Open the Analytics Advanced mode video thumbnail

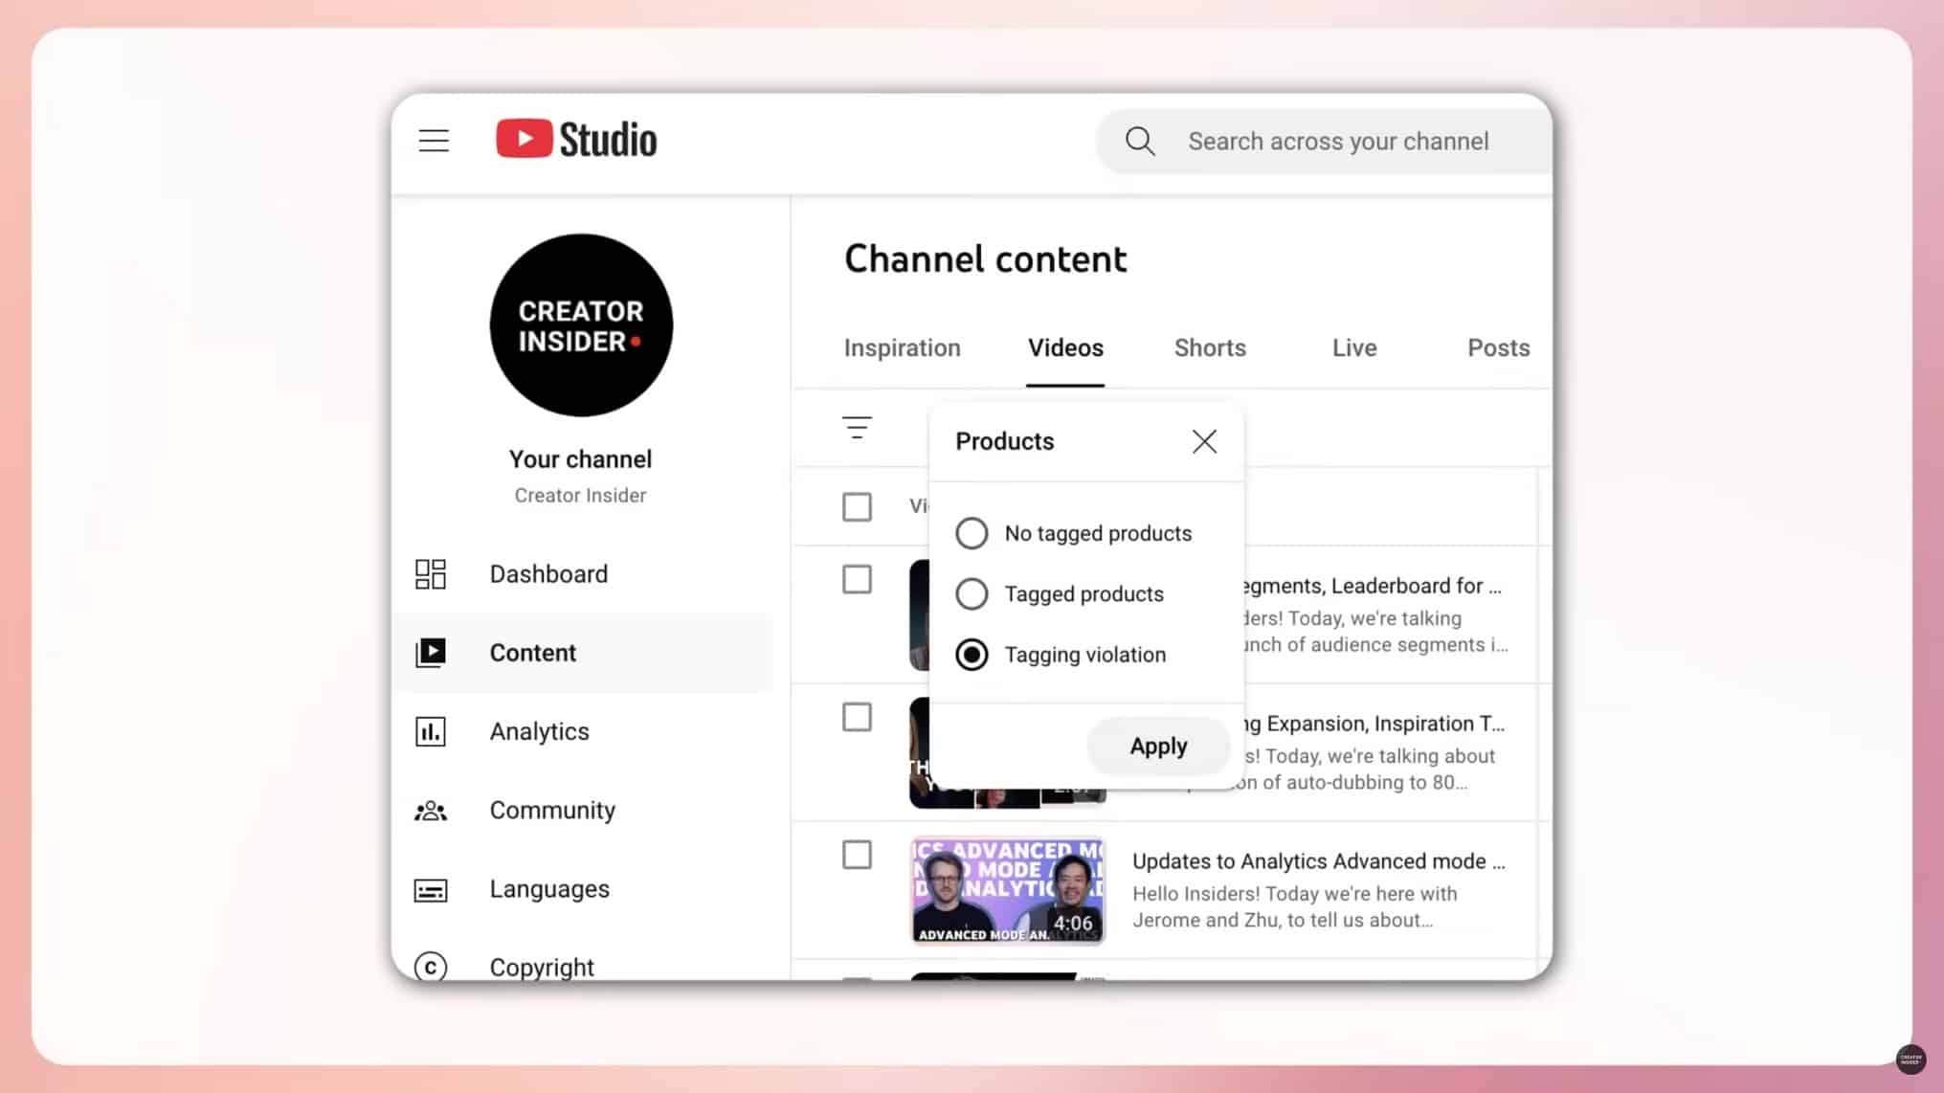1008,890
